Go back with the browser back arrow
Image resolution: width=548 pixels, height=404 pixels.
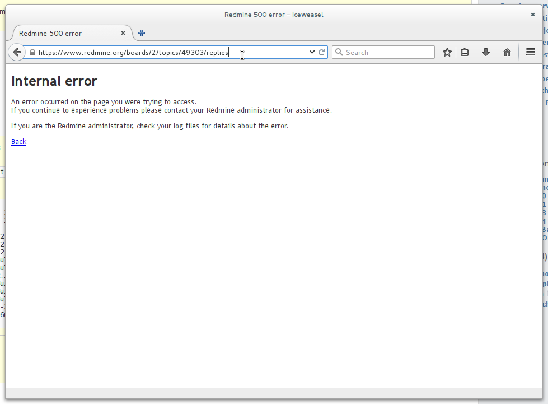coord(16,53)
